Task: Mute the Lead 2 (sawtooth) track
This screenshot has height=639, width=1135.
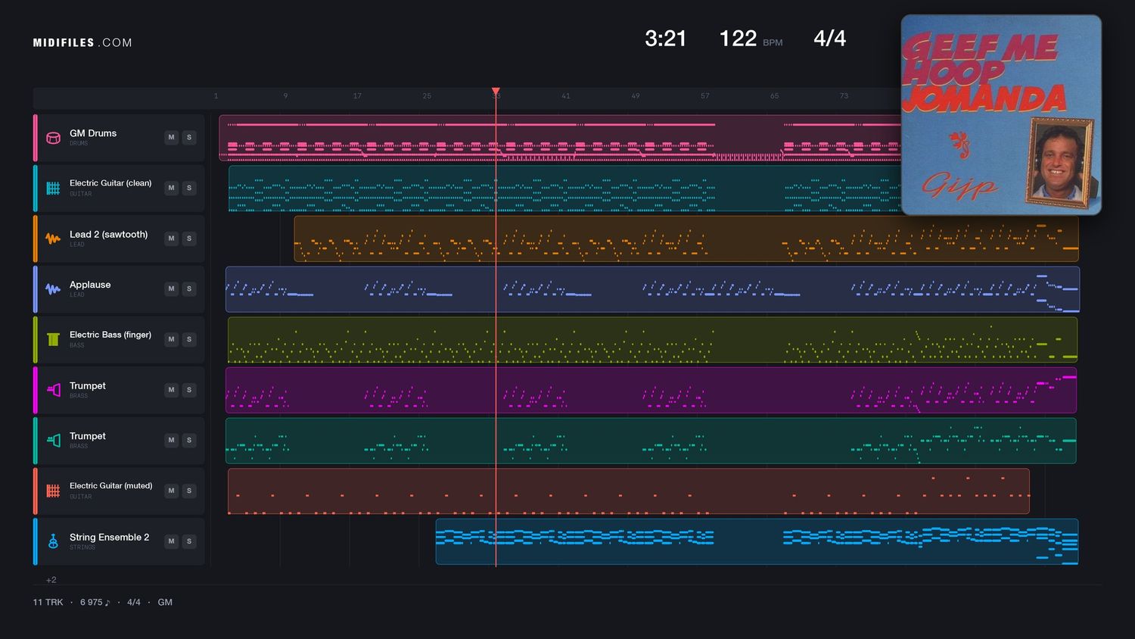Action: pyautogui.click(x=172, y=238)
